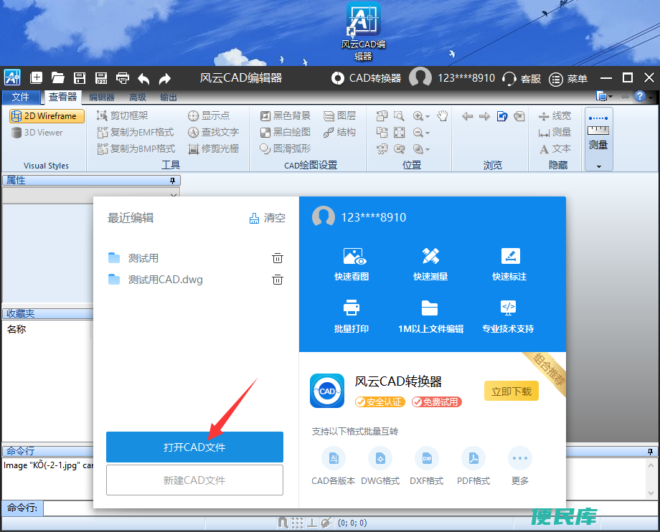Image resolution: width=660 pixels, height=532 pixels.
Task: Go to previous view with left arrow
Action: (x=467, y=116)
